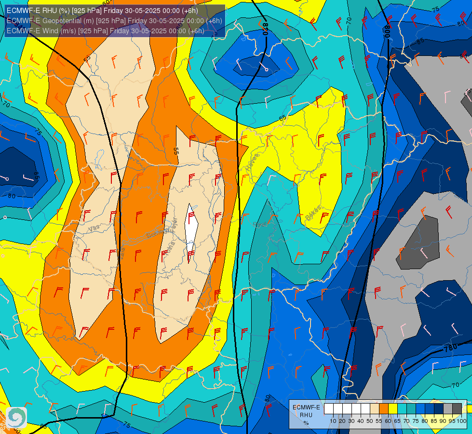The width and height of the screenshot is (472, 434).
Task: Click the 'Heves' county label
Action: point(252,163)
